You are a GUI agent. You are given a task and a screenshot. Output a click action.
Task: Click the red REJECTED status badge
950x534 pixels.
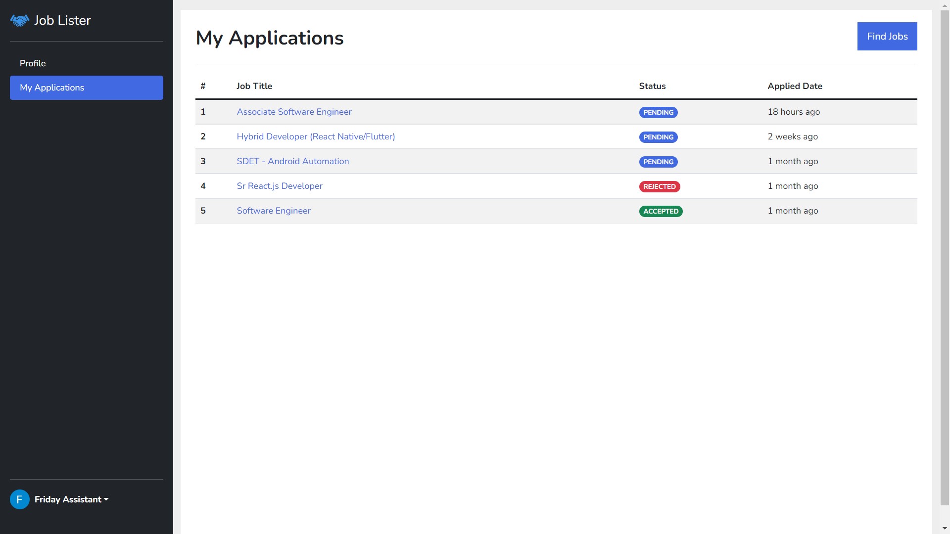click(659, 186)
